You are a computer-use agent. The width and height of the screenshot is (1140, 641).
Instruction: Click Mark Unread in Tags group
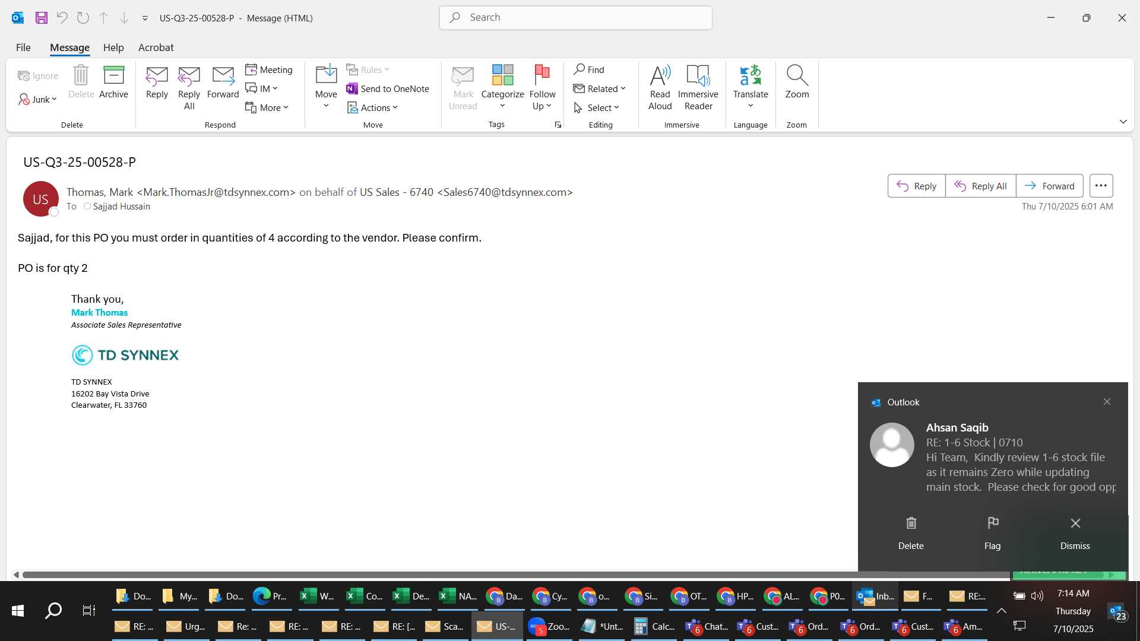(x=463, y=88)
